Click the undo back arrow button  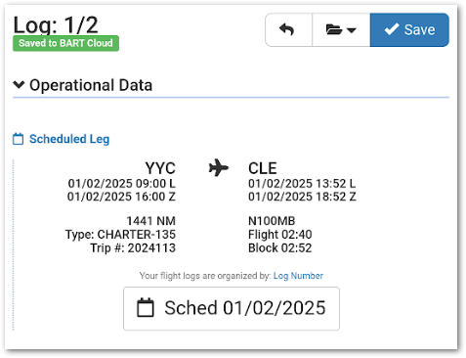coord(288,30)
